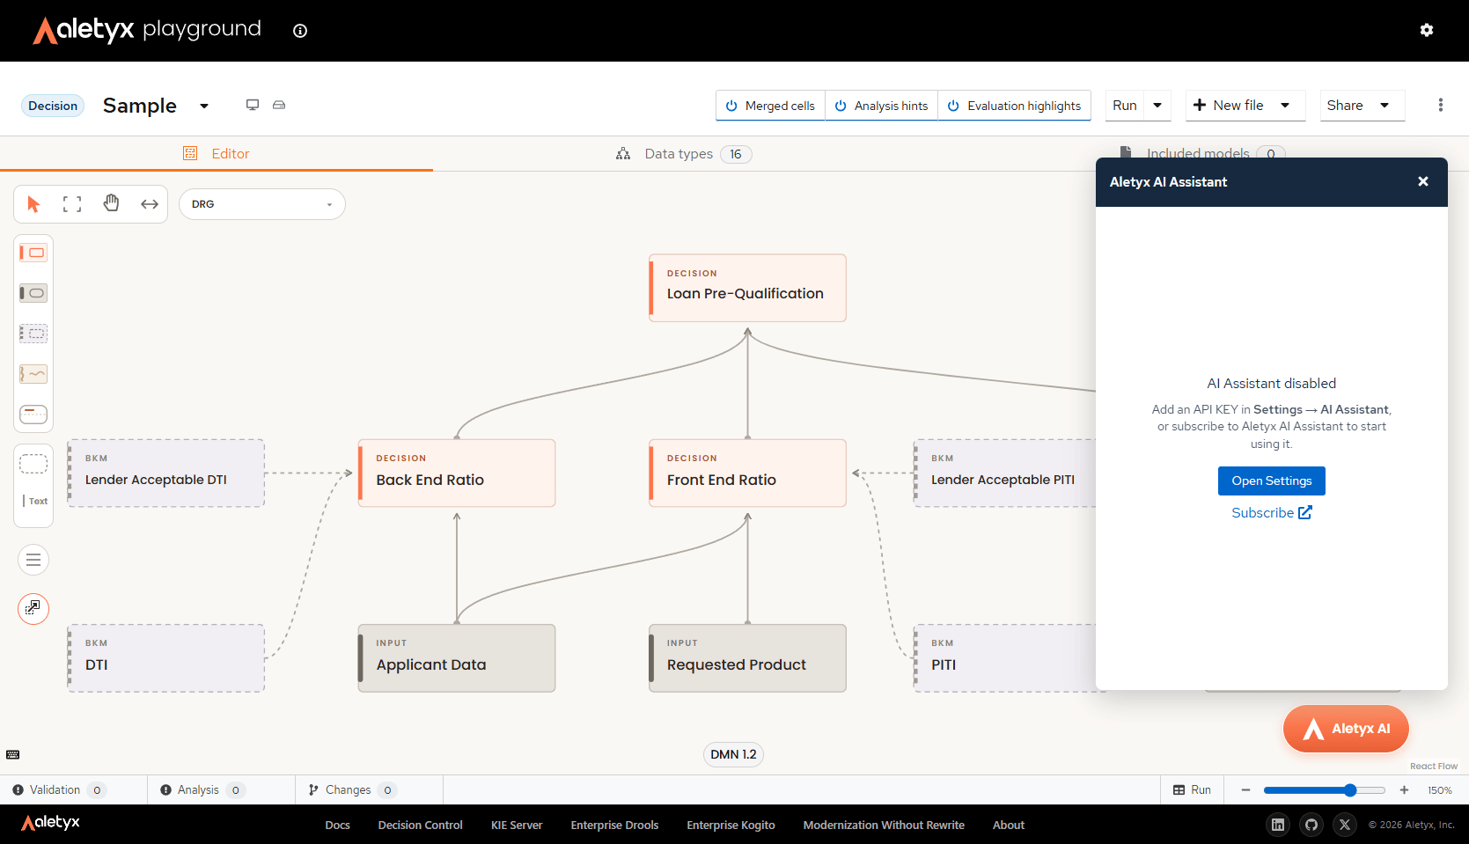Open the About footer link
The height and width of the screenshot is (844, 1469).
tap(1009, 825)
